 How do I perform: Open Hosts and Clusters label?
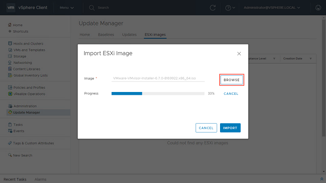(28, 44)
